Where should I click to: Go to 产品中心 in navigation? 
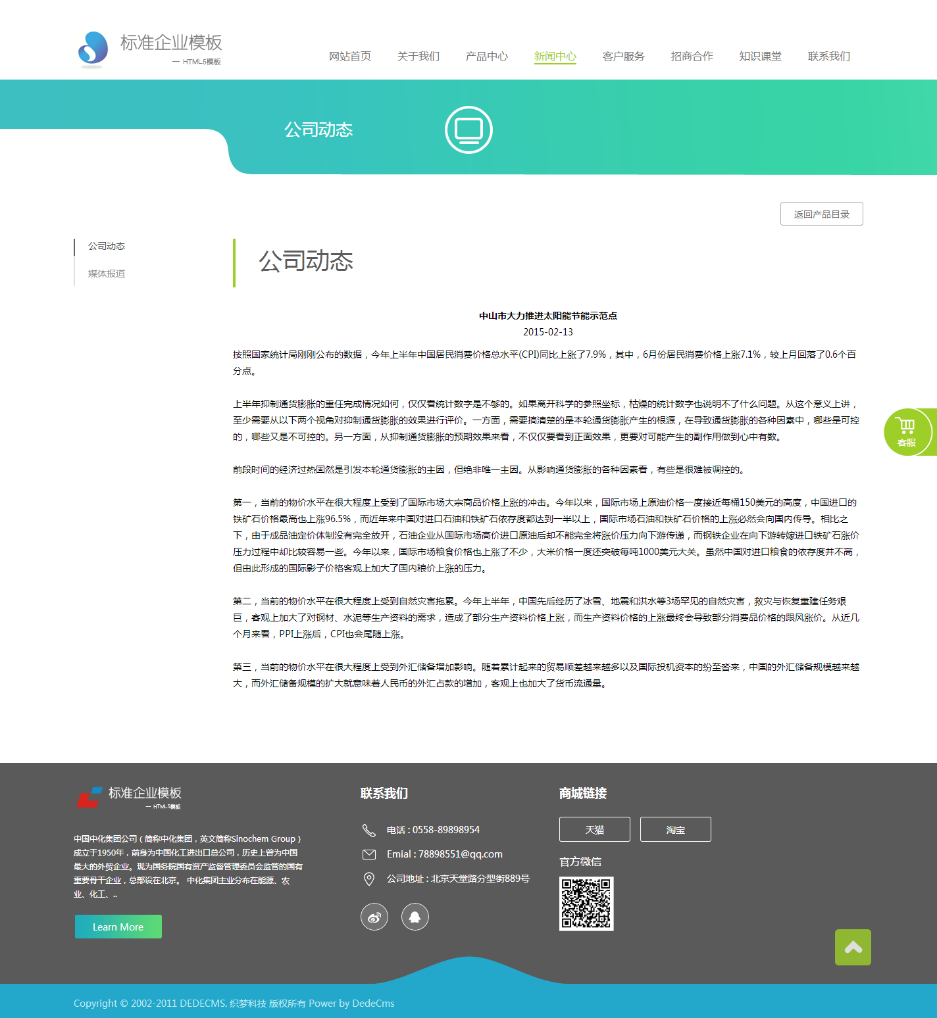(x=487, y=57)
